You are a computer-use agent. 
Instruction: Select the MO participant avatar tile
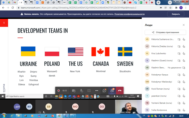click(x=75, y=107)
